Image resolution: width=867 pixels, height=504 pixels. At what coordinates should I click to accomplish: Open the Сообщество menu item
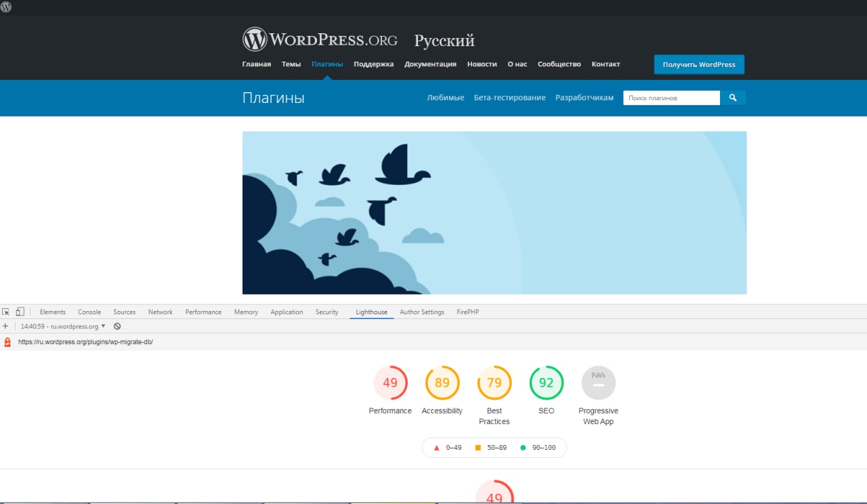click(x=559, y=64)
